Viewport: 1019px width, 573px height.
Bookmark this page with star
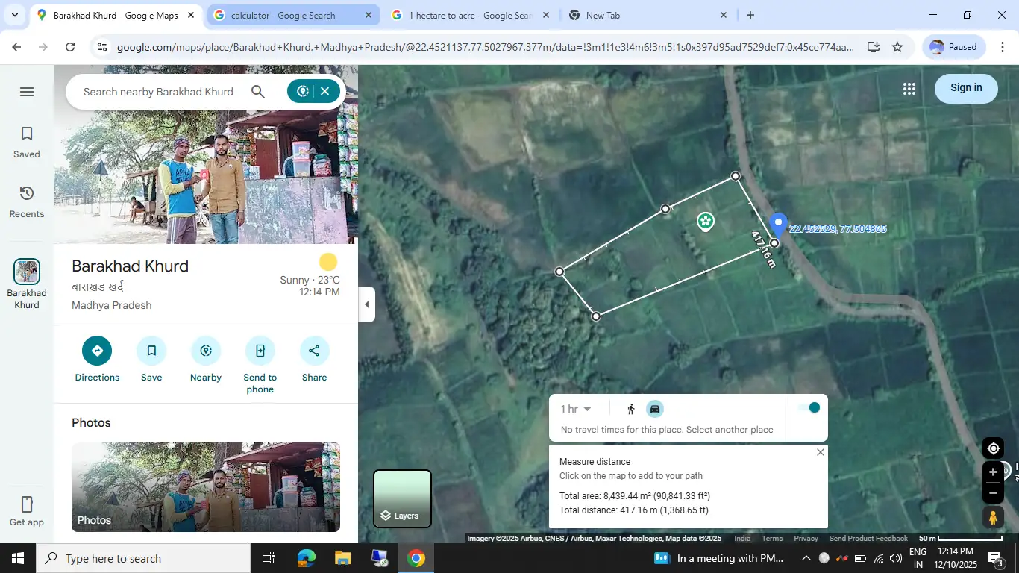[x=897, y=47]
